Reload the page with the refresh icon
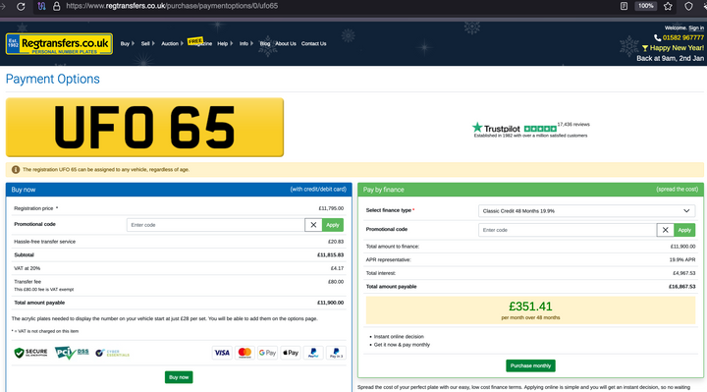This screenshot has height=392, width=707. tap(21, 6)
